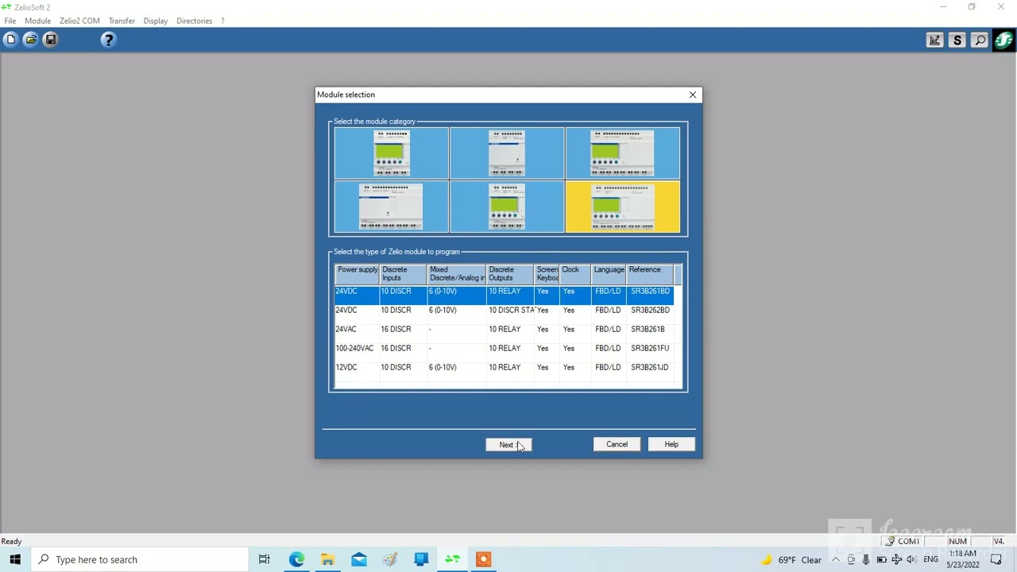The height and width of the screenshot is (572, 1017).
Task: Open Task View on the taskbar
Action: click(265, 559)
